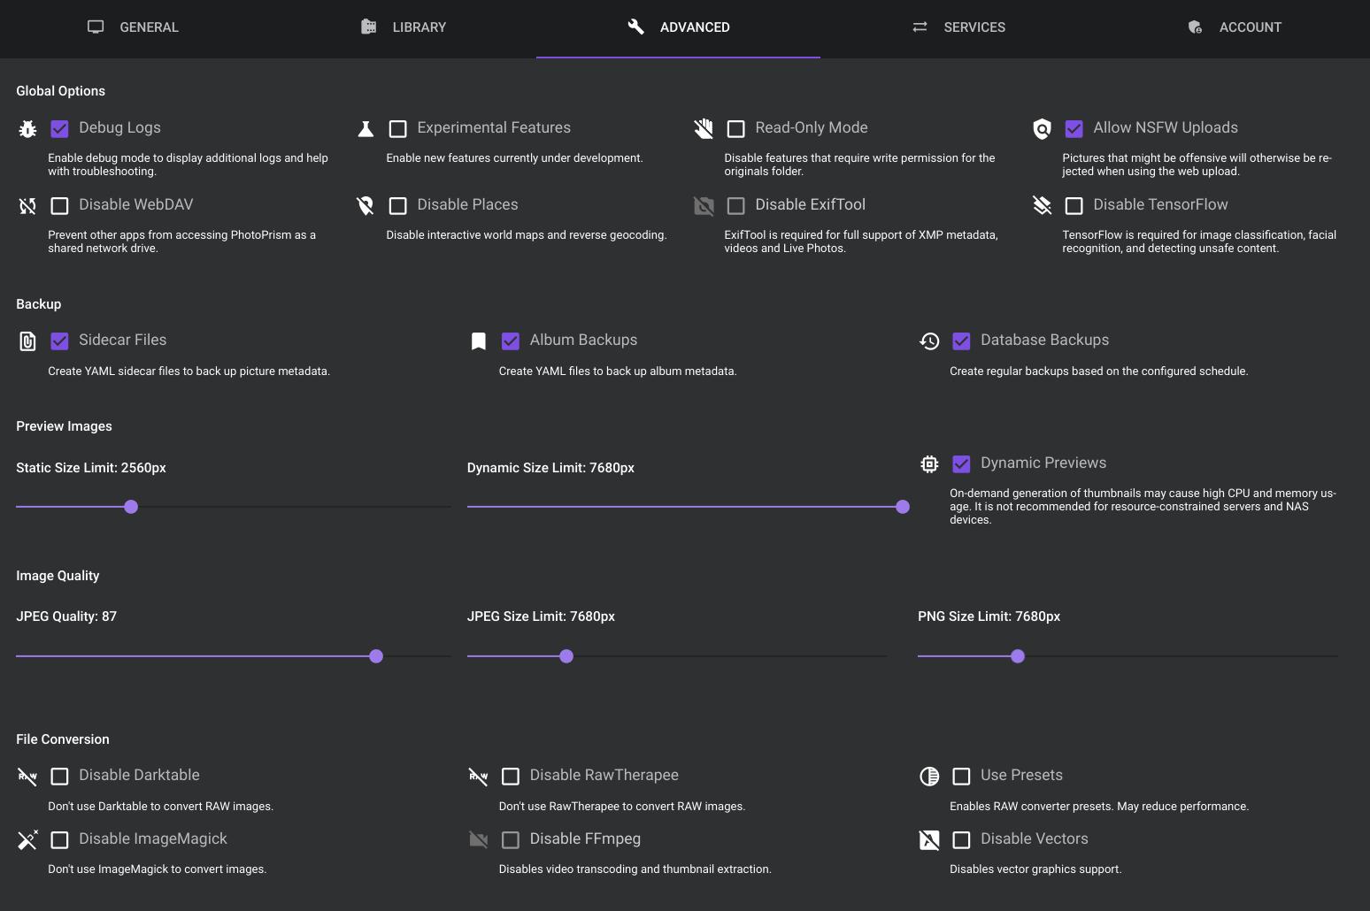This screenshot has width=1370, height=911.
Task: Click the 'File Conversion' section heading
Action: (x=63, y=739)
